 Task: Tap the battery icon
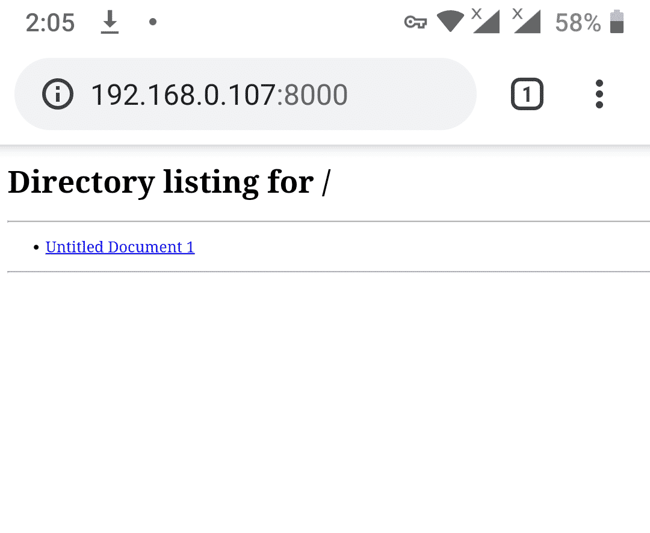[616, 22]
